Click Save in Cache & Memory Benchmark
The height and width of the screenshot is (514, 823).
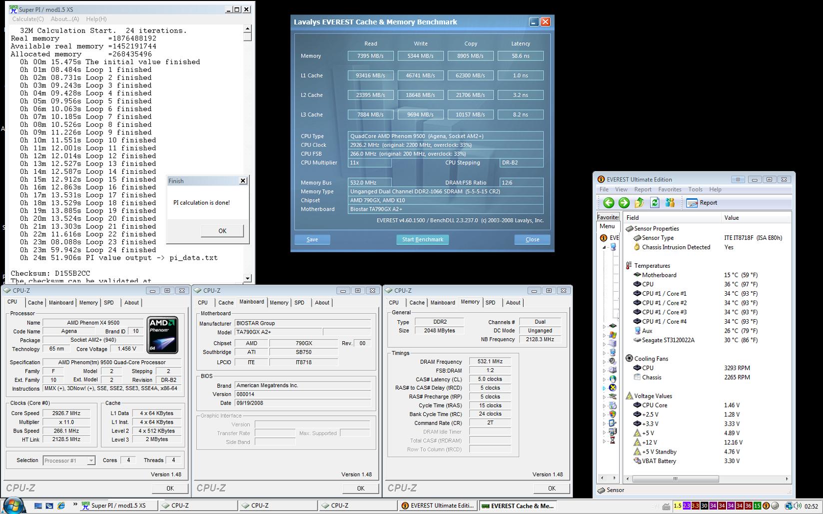click(x=312, y=239)
